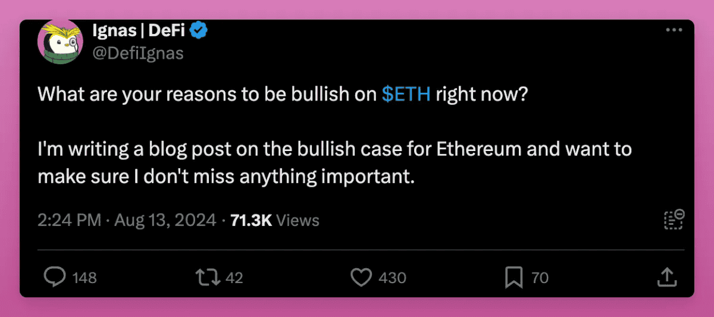Bookmark the post with the bookmark icon

(513, 277)
